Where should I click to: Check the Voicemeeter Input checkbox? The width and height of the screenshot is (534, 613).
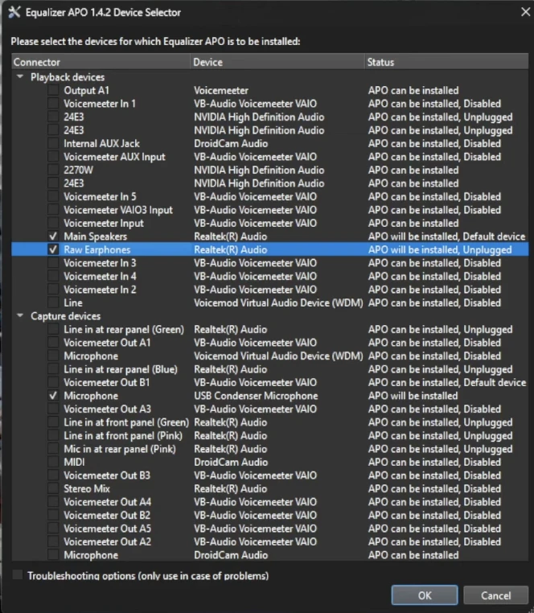[x=53, y=223]
